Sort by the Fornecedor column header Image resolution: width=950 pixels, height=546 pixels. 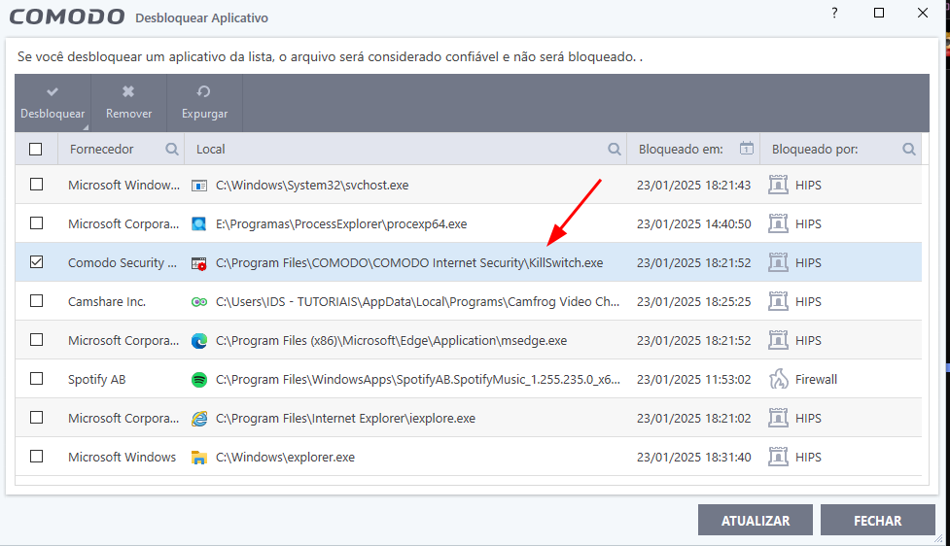pyautogui.click(x=102, y=150)
